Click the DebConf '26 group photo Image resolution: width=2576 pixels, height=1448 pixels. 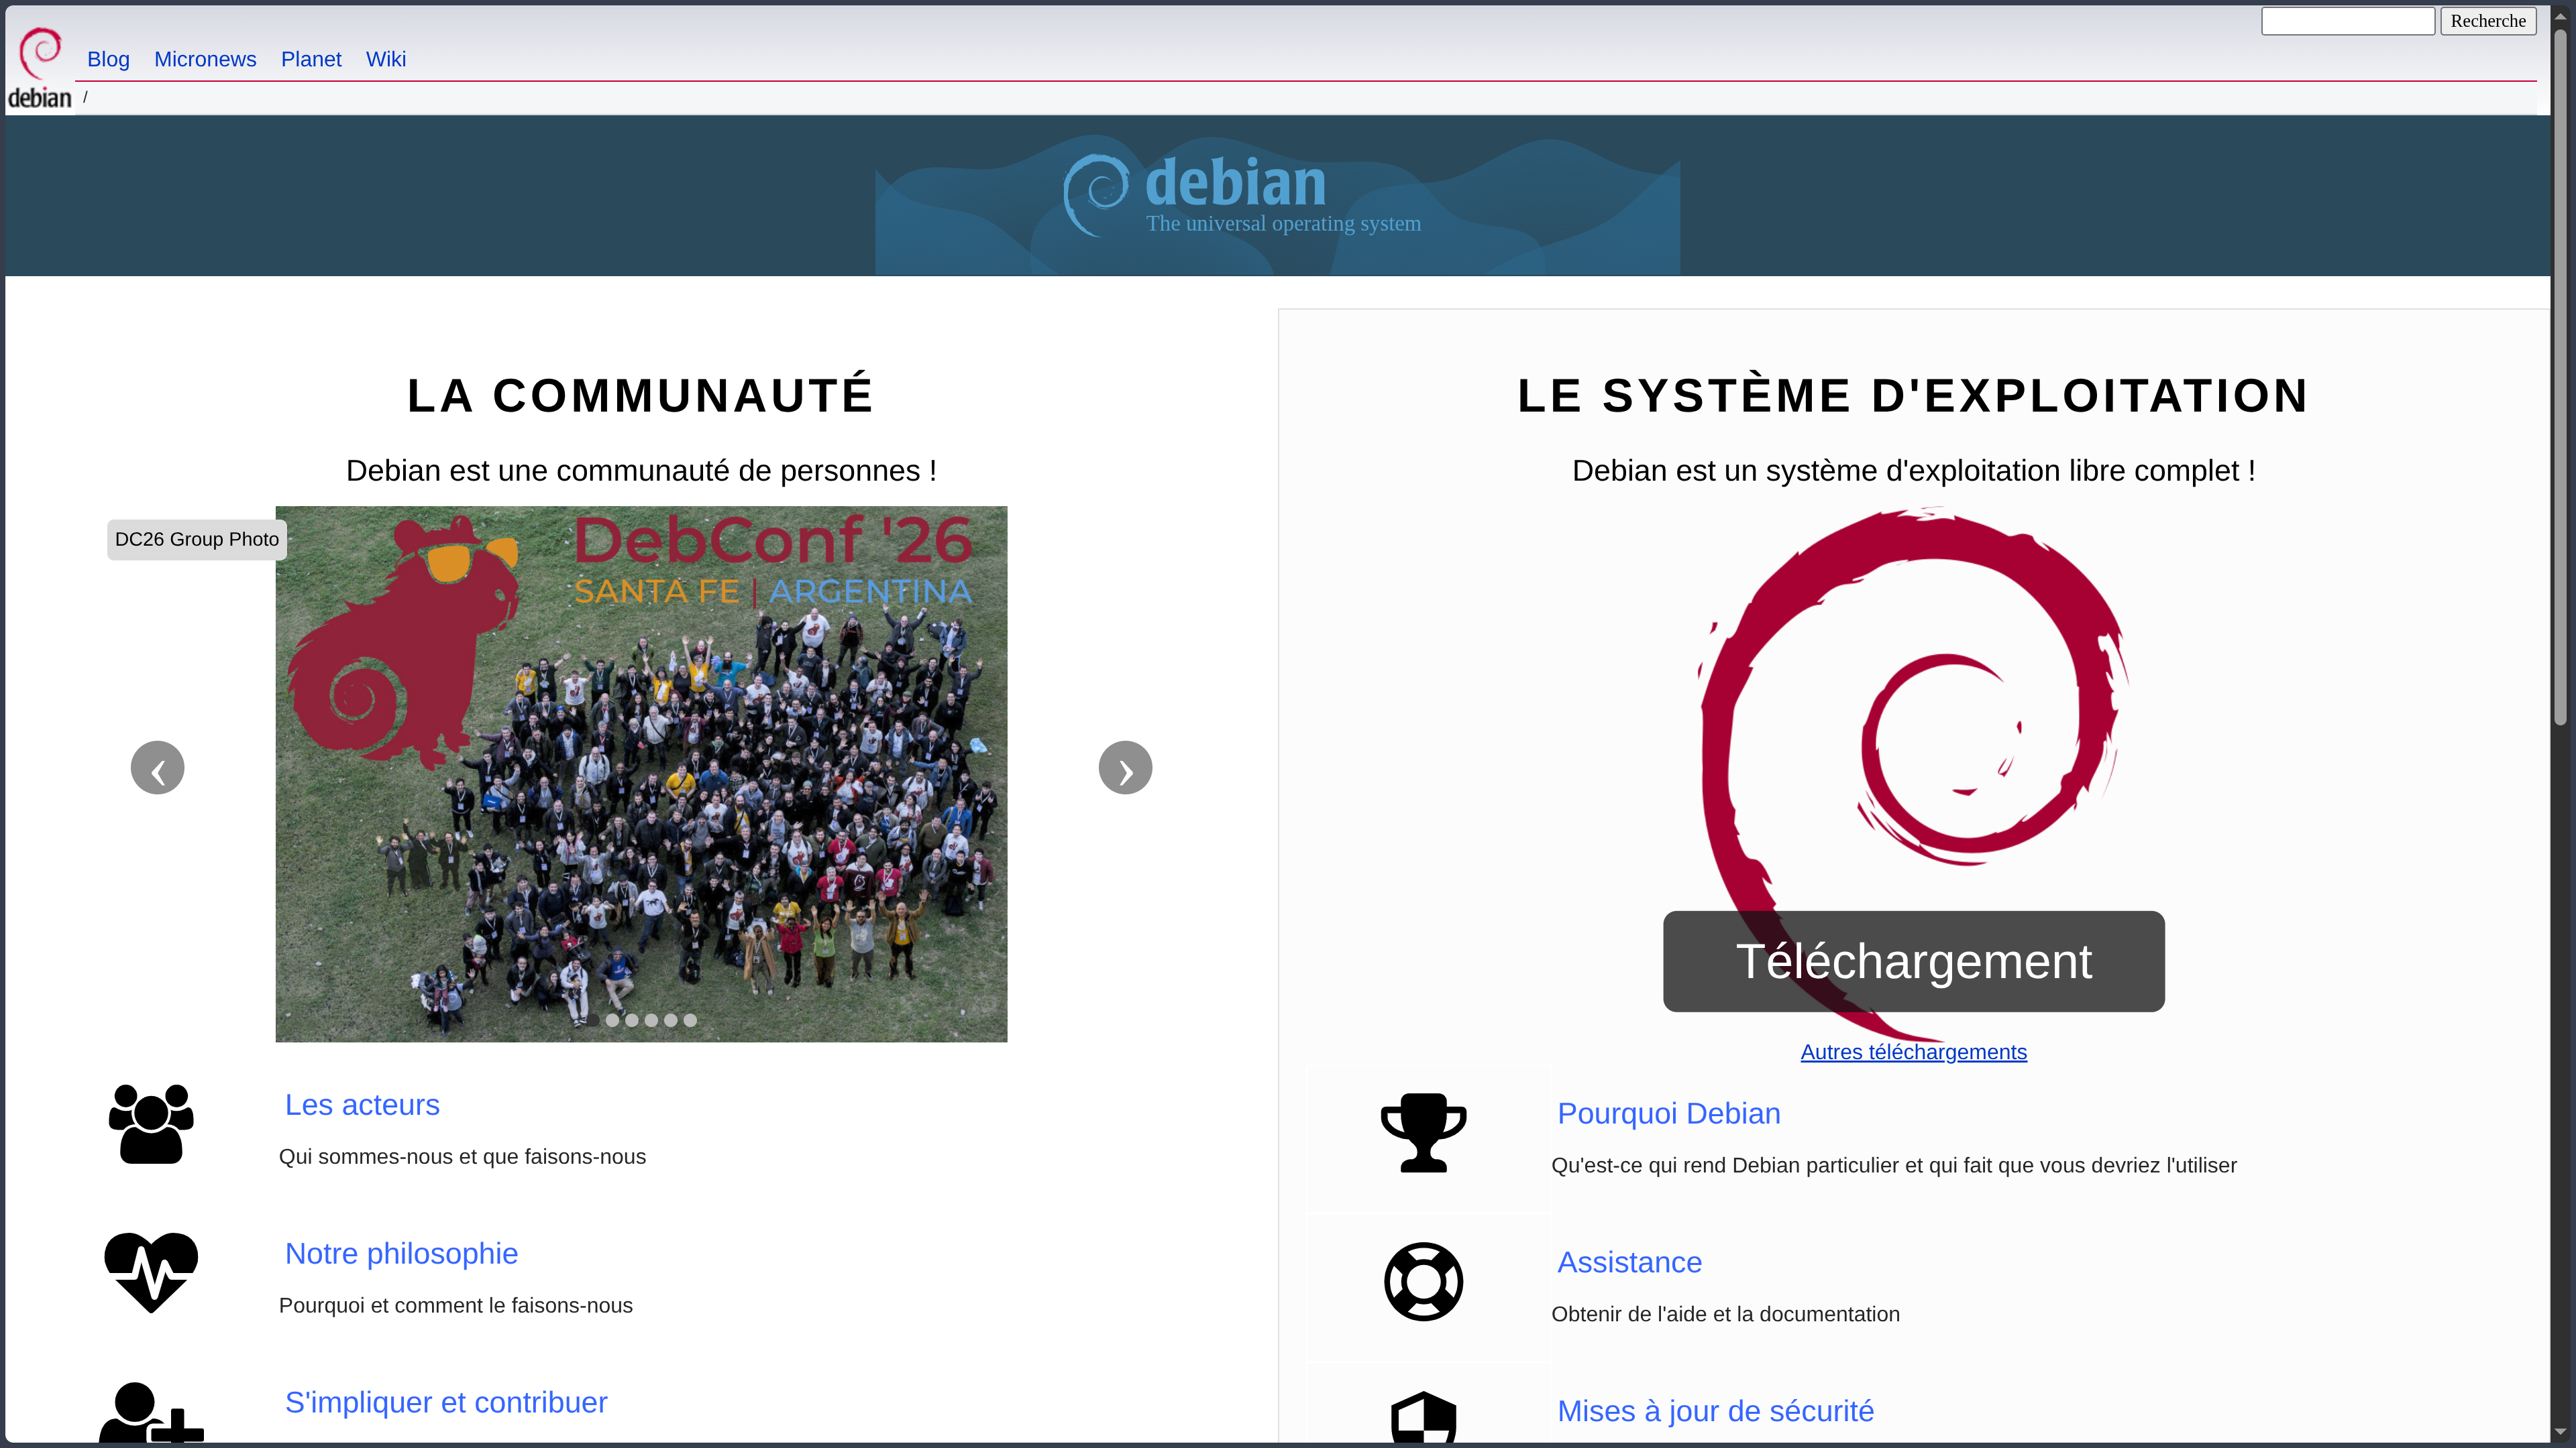pyautogui.click(x=641, y=774)
